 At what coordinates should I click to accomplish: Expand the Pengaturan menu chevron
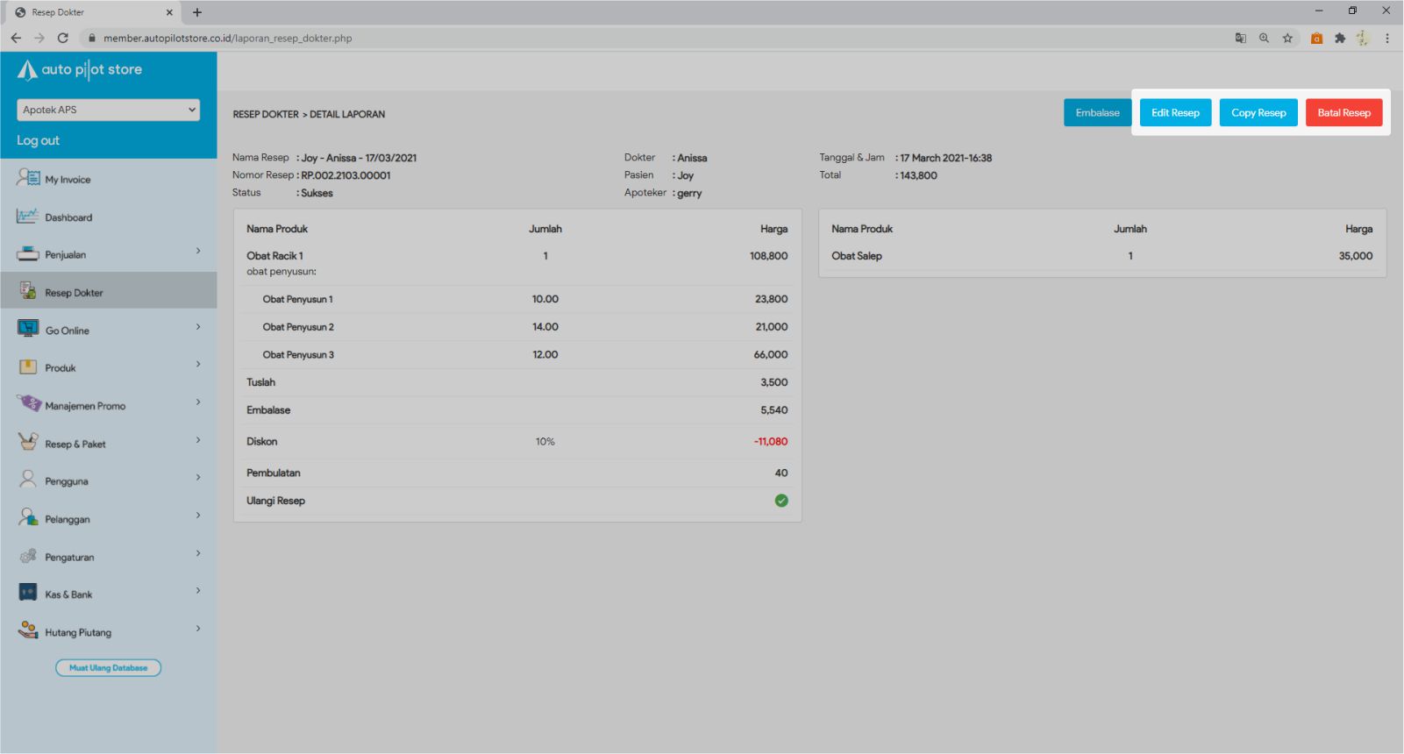click(x=198, y=553)
